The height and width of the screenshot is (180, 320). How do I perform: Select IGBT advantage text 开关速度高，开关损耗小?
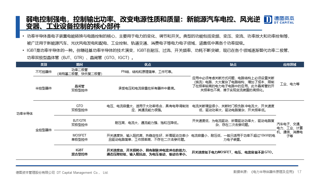coord(148,152)
